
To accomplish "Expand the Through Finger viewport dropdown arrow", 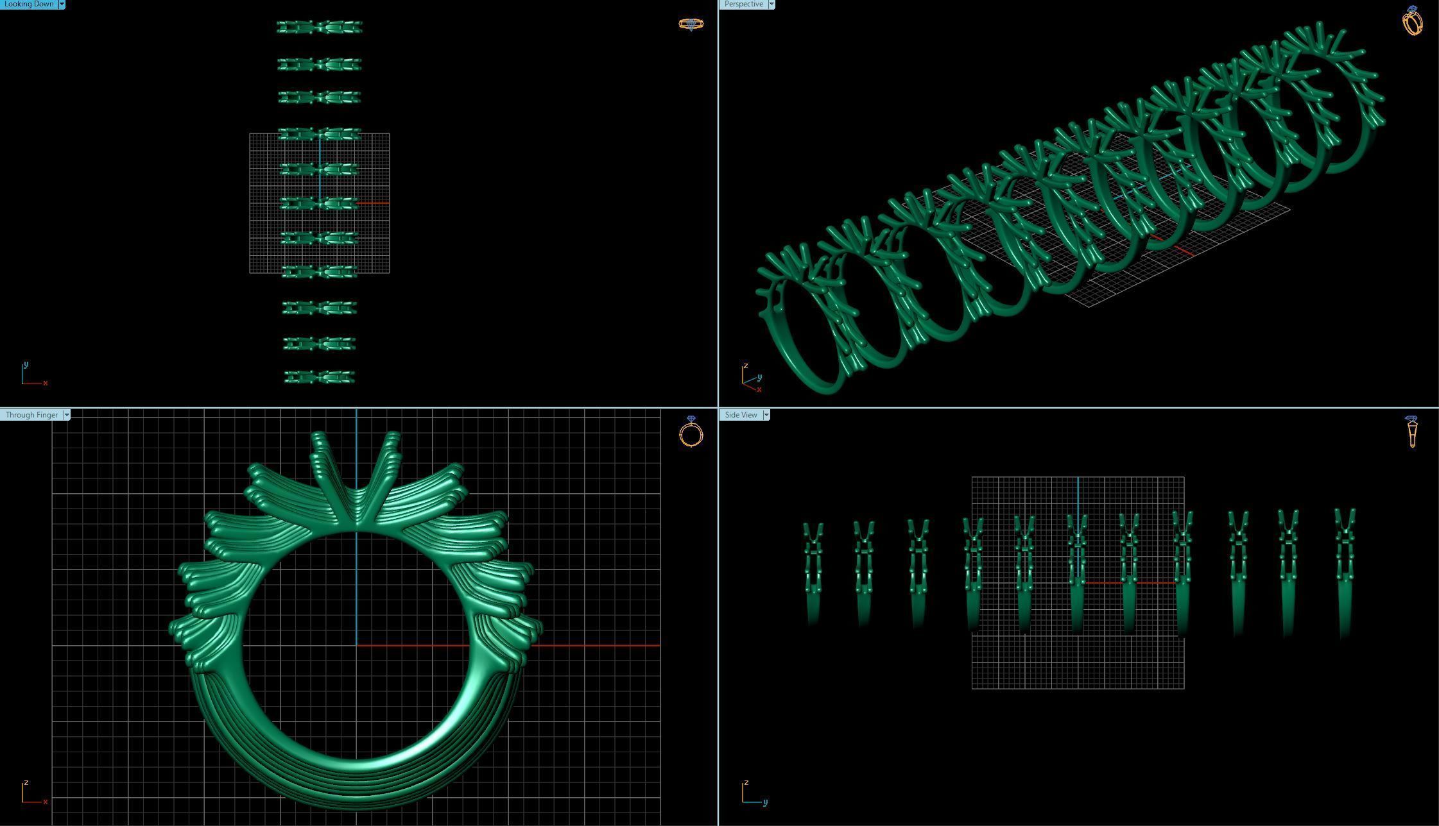I will 66,415.
